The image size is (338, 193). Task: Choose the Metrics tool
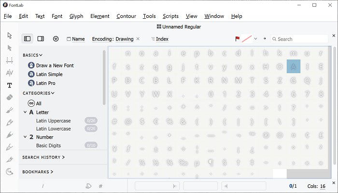(9, 60)
